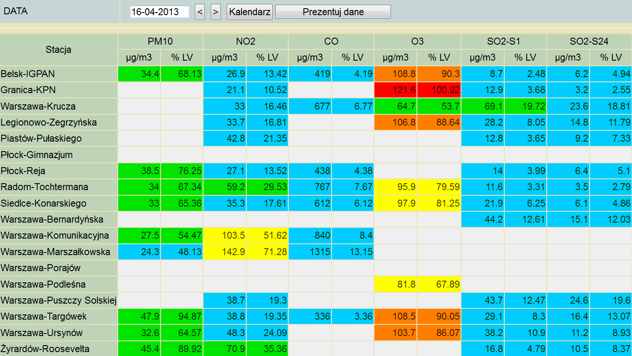The width and height of the screenshot is (632, 356).
Task: Select Żyrardów-Roosevelta NO2 value 70.9
Action: 225,349
